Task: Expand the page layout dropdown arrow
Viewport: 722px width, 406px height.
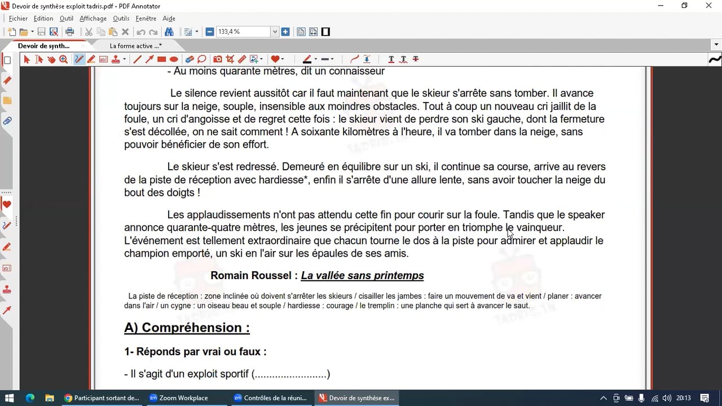Action: tap(197, 32)
